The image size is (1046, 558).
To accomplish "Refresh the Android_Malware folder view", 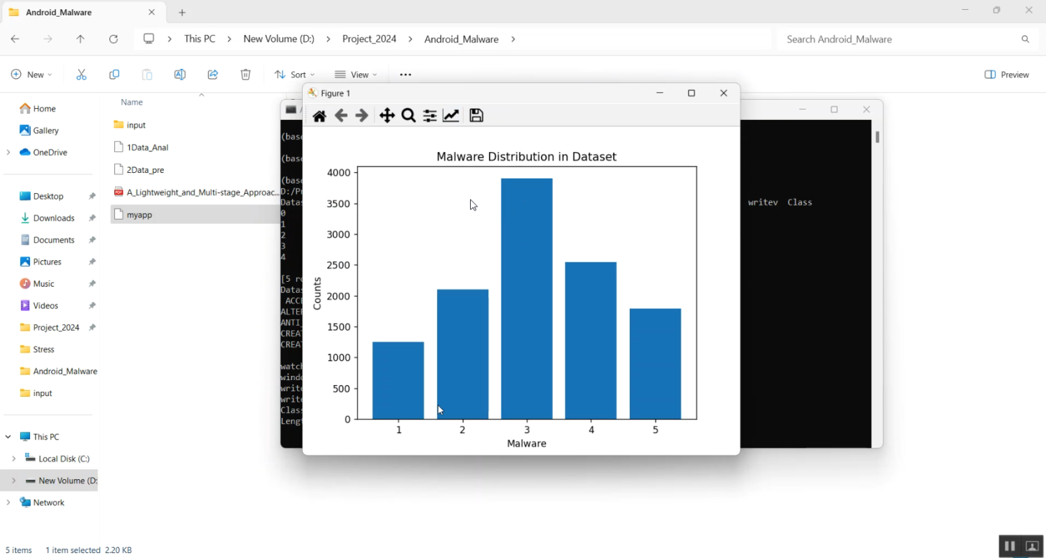I will click(114, 39).
